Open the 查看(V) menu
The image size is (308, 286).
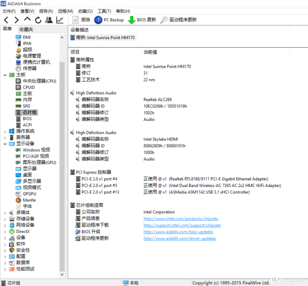[x=27, y=11]
